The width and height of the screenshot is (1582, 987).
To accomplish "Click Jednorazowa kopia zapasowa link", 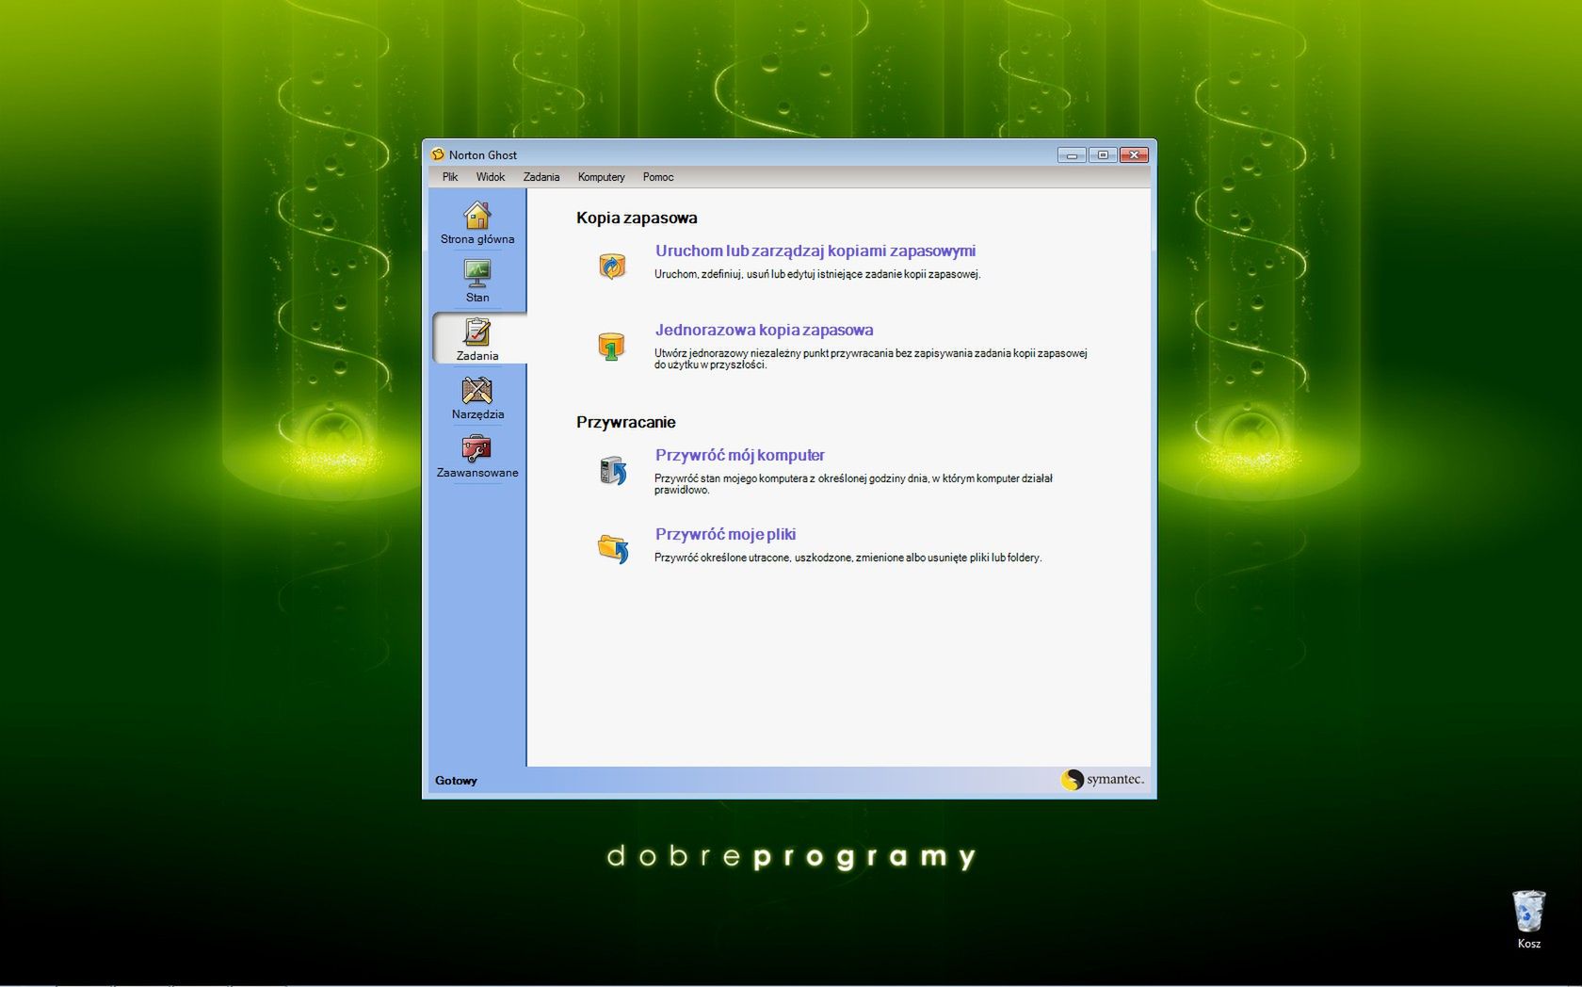I will (x=765, y=331).
